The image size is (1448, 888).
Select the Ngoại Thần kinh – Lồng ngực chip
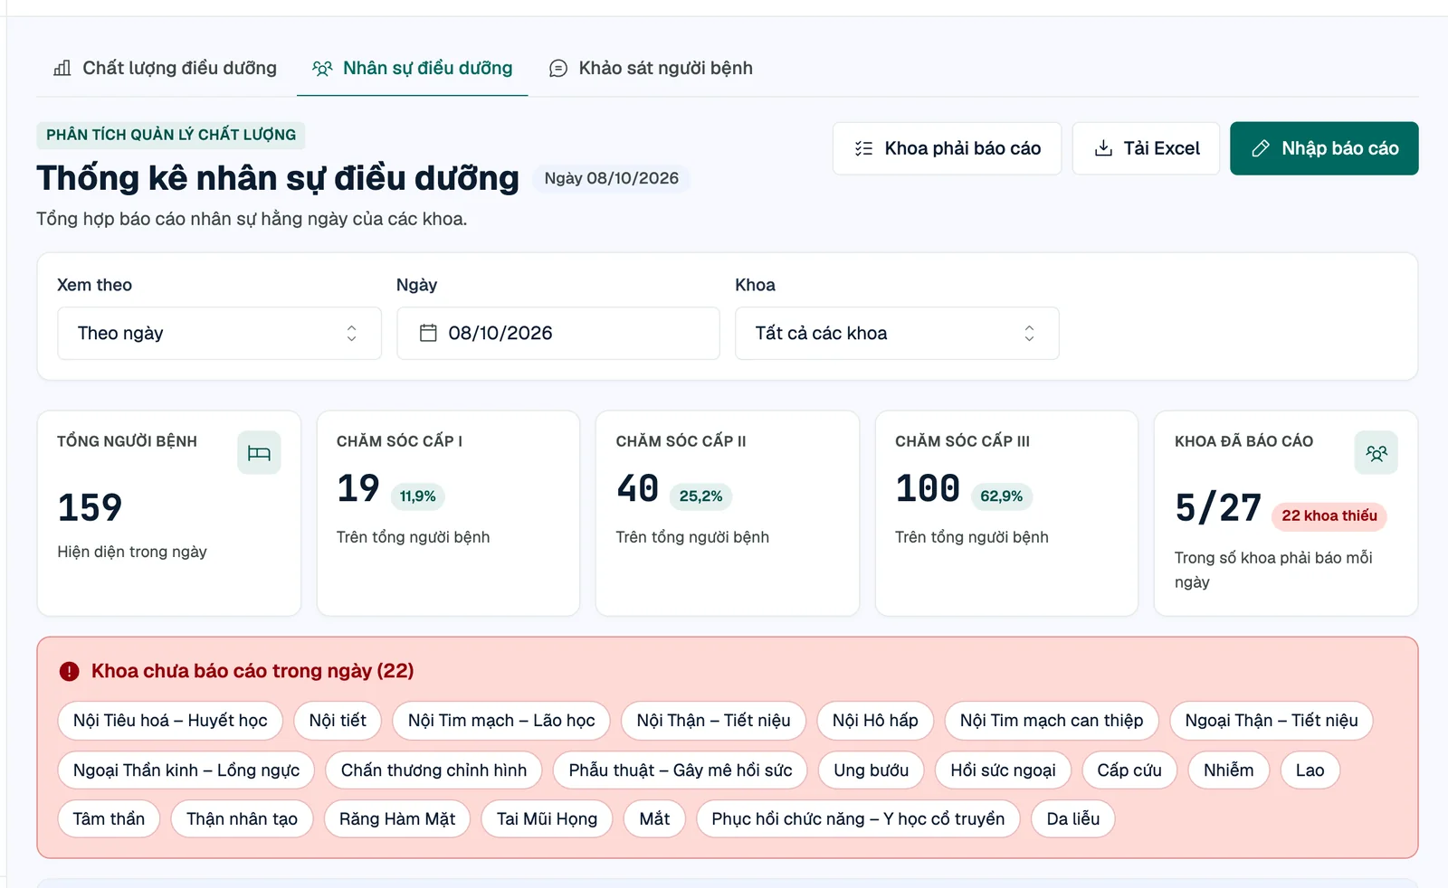186,770
